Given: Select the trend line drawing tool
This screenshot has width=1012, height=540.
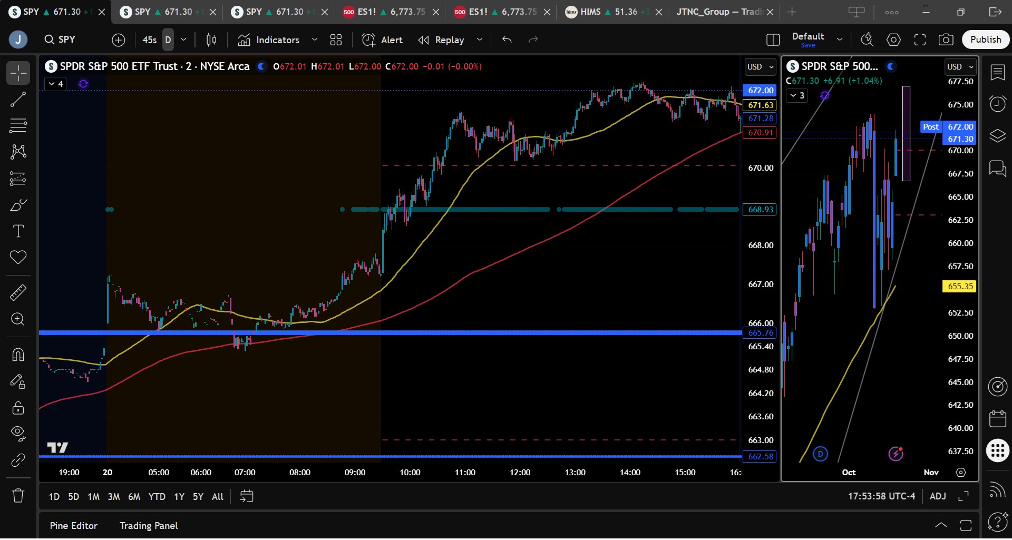Looking at the screenshot, I should click(18, 99).
